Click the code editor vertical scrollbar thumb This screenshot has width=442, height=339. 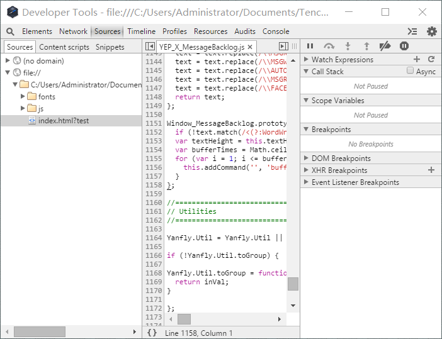pyautogui.click(x=293, y=284)
